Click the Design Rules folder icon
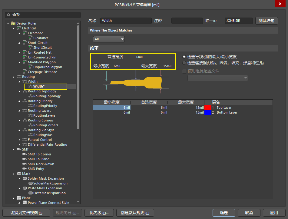Image resolution: width=288 pixels, height=219 pixels. tap(13, 23)
